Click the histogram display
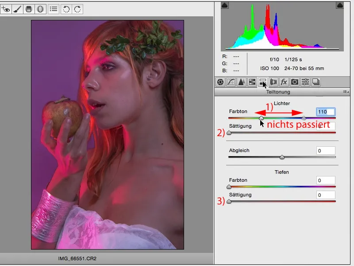Viewport: 354px width, 266px height. (x=282, y=27)
